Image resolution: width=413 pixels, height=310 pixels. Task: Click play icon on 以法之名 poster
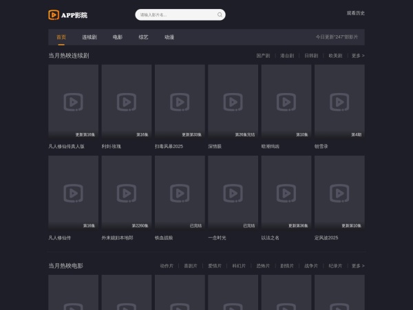pos(286,193)
